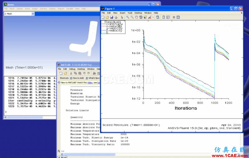Open File menu in Figure 1 window

(103, 13)
